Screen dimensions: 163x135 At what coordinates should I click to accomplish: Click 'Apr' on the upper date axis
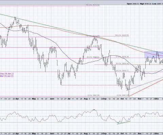point(17,99)
